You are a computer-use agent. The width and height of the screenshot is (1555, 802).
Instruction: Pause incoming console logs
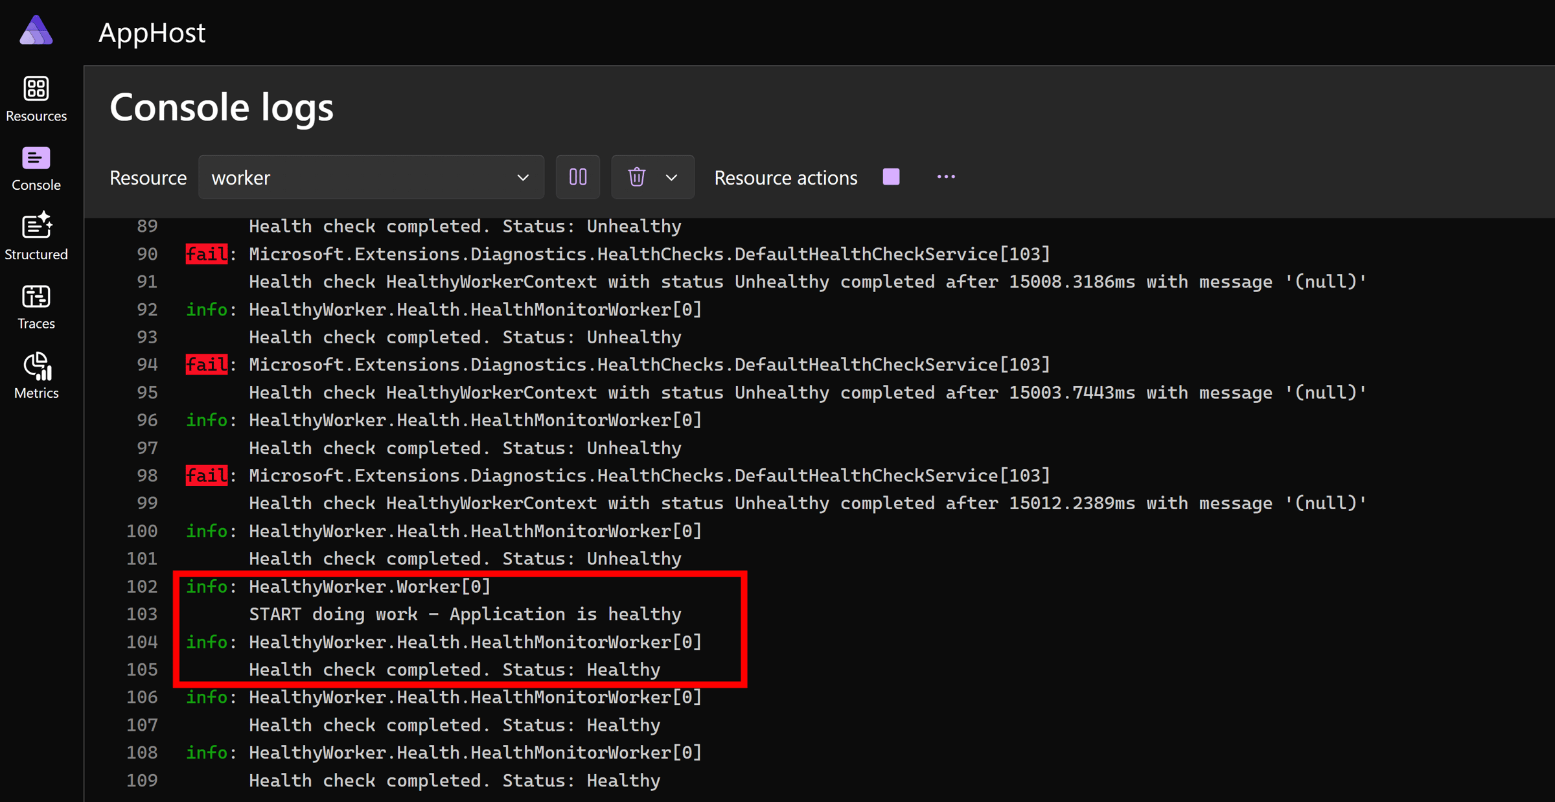[x=577, y=177]
